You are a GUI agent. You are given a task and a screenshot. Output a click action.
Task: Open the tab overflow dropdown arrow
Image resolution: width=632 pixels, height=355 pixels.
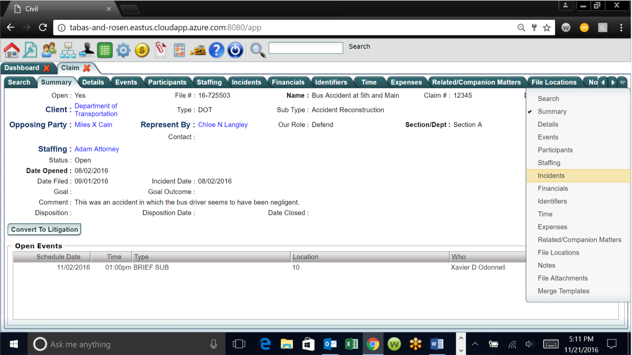(623, 82)
